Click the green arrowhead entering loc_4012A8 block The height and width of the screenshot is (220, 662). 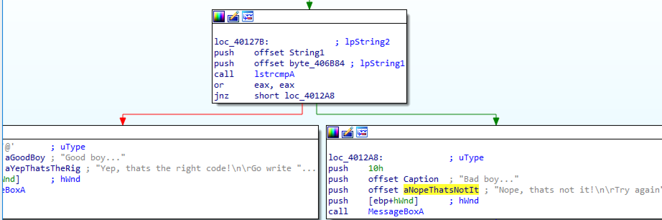pos(496,121)
